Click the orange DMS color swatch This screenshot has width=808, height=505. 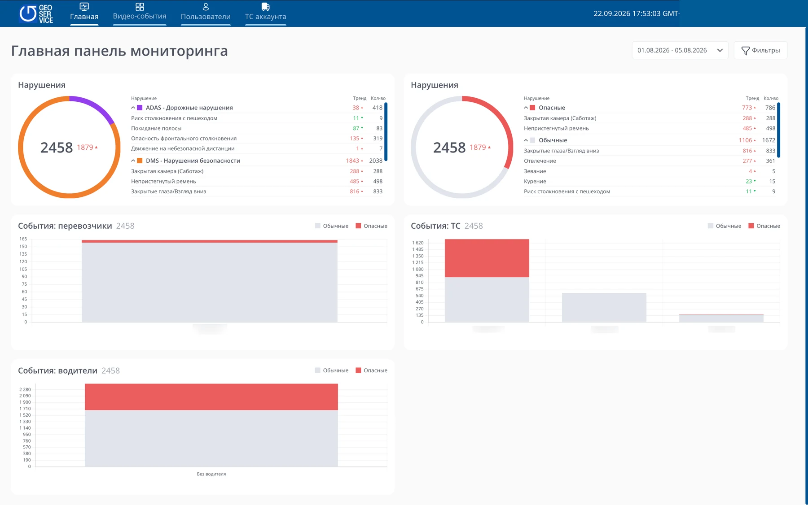click(140, 161)
